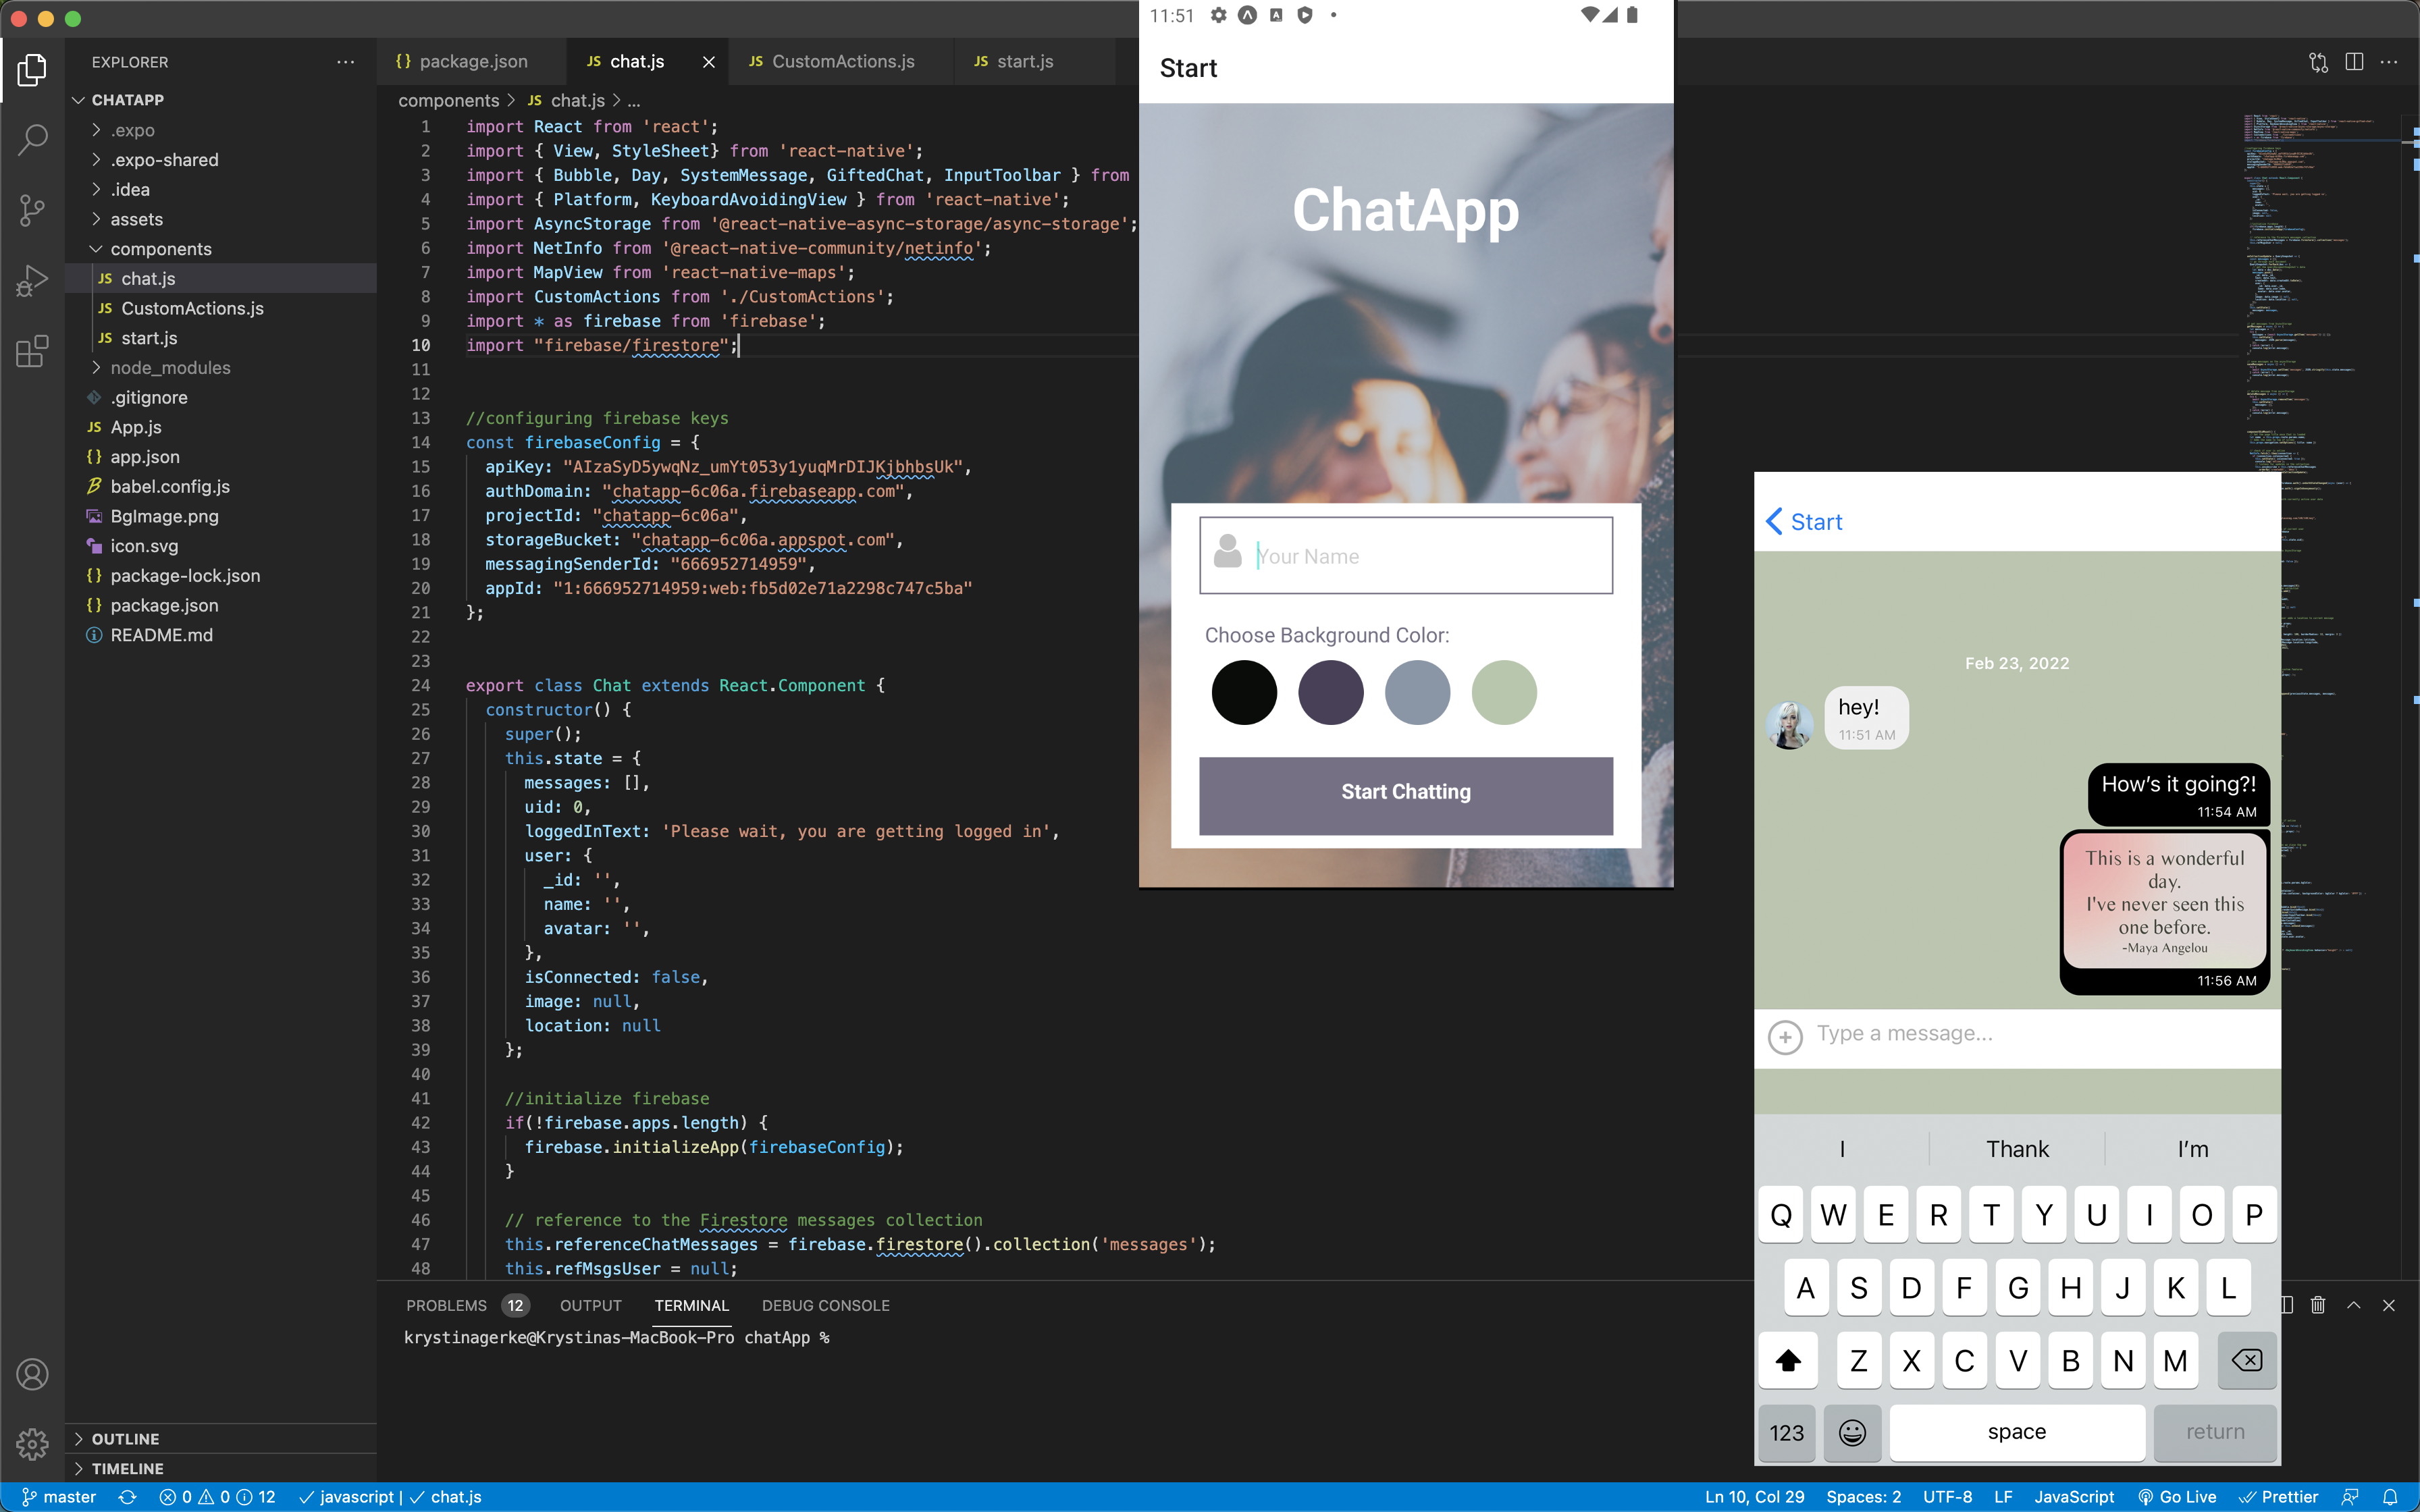Choose the dark purple background color
2420x1512 pixels.
1330,692
